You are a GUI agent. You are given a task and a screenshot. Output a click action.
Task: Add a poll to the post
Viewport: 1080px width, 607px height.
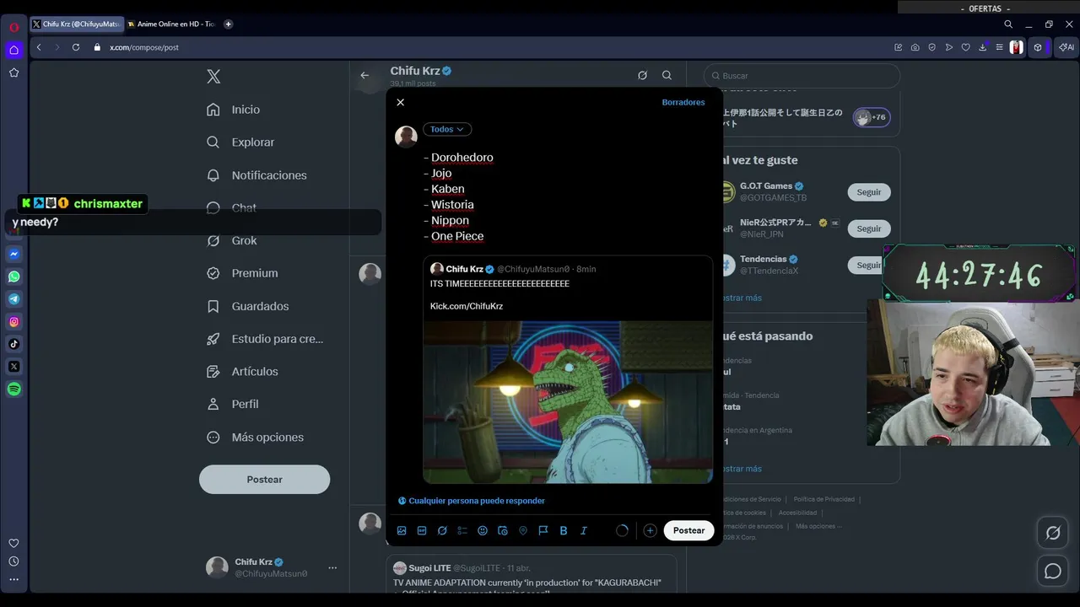tap(462, 530)
